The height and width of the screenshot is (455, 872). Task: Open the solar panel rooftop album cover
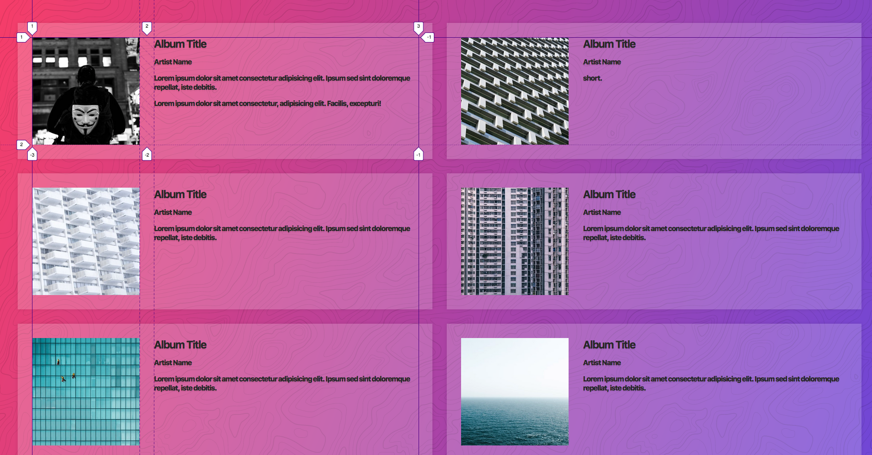click(515, 91)
